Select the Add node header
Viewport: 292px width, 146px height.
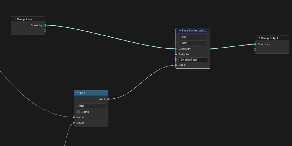[91, 93]
